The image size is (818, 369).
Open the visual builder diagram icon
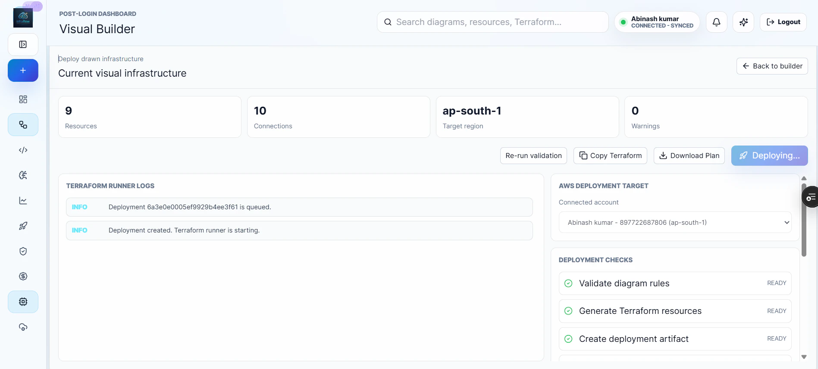23,125
